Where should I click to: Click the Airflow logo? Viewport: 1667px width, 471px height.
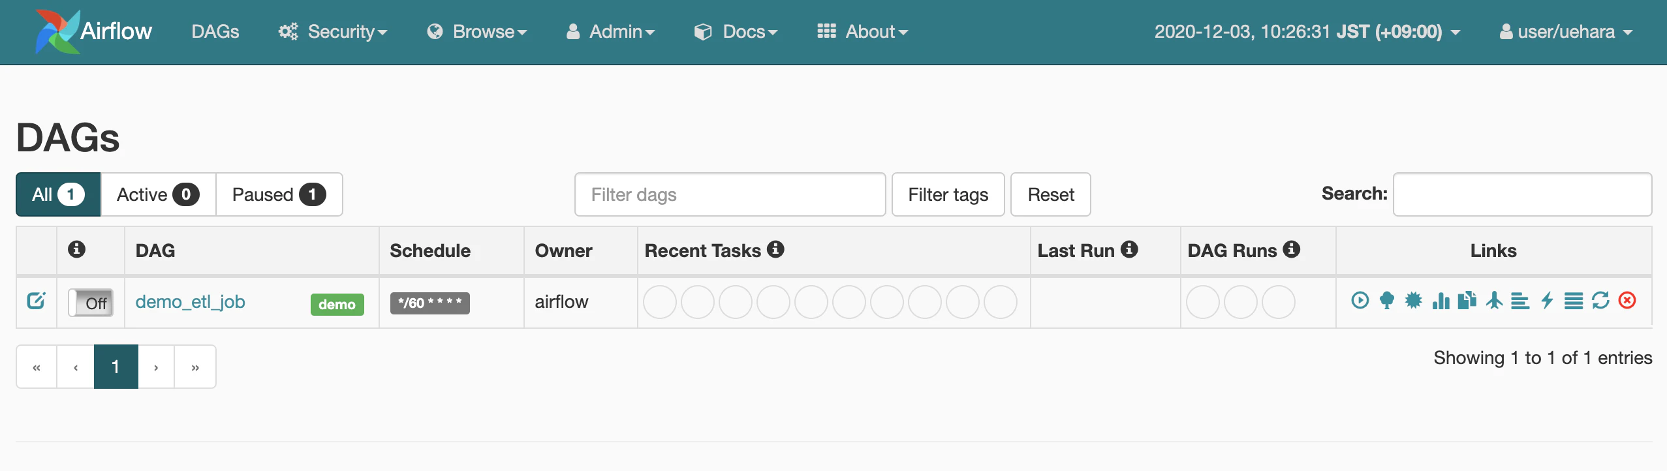click(93, 31)
